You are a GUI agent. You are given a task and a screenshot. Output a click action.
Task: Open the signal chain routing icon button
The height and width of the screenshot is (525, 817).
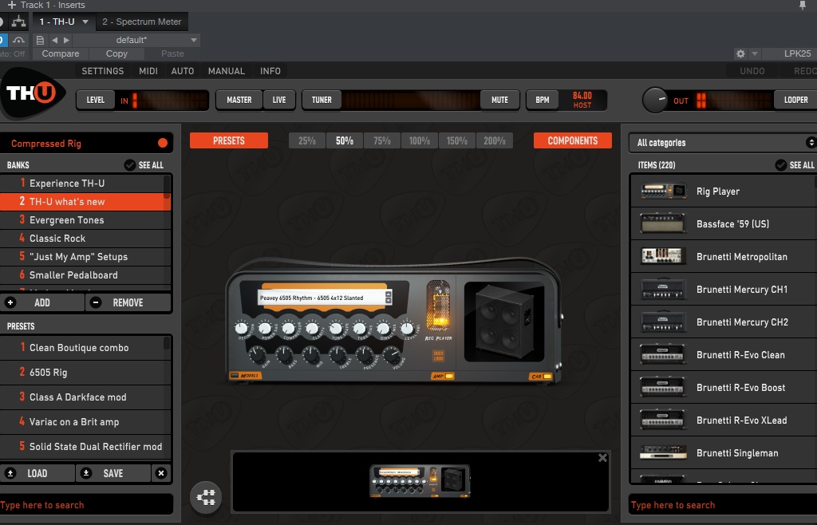pyautogui.click(x=206, y=497)
